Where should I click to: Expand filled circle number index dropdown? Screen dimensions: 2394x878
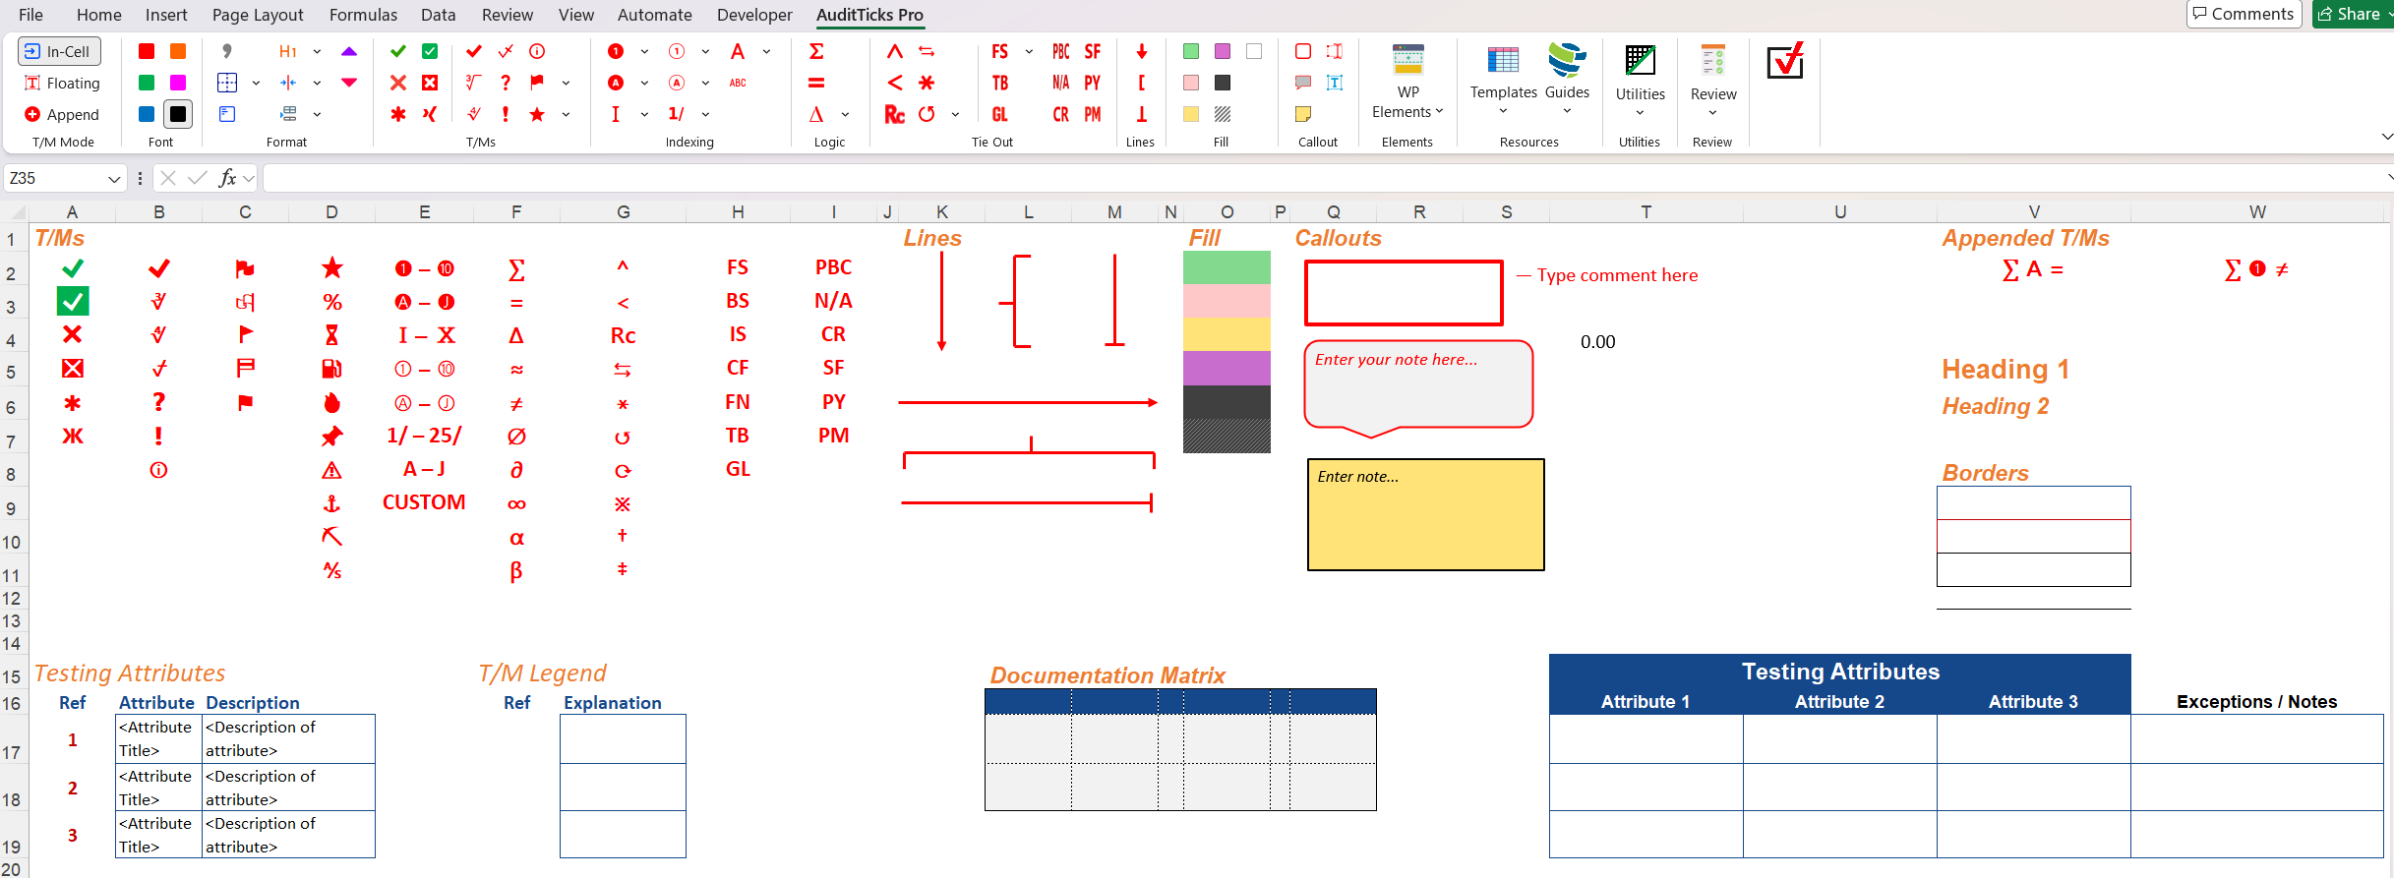tap(644, 51)
